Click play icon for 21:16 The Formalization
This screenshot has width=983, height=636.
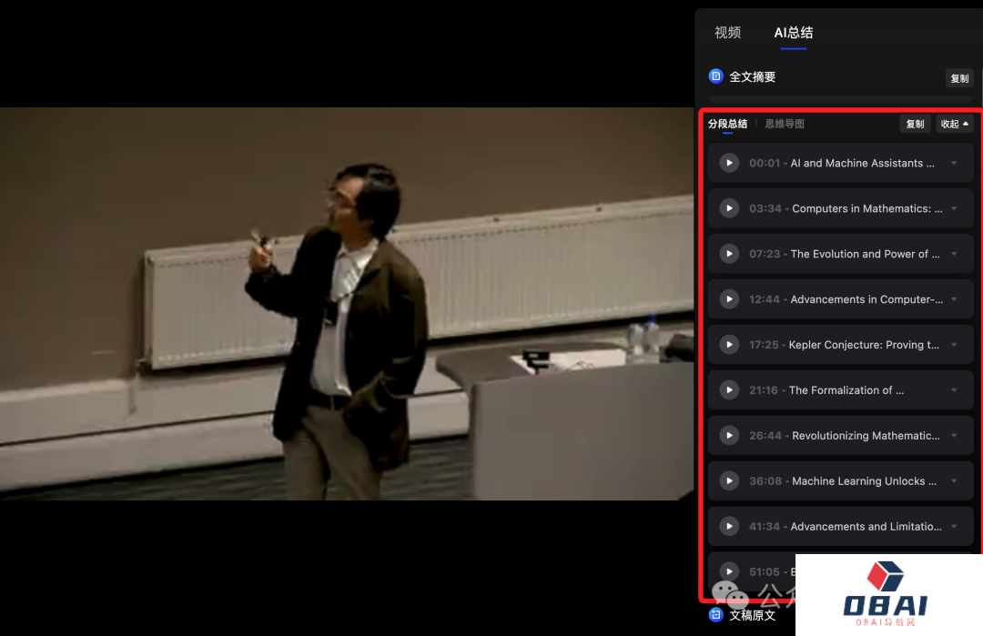[729, 390]
